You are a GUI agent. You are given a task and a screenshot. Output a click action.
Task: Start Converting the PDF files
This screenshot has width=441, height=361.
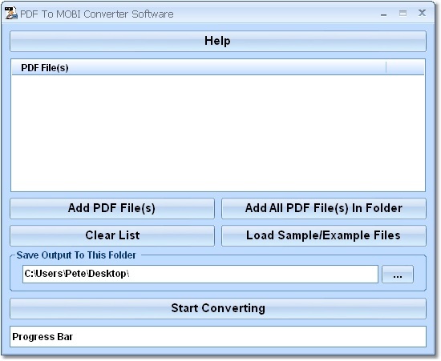click(x=218, y=308)
